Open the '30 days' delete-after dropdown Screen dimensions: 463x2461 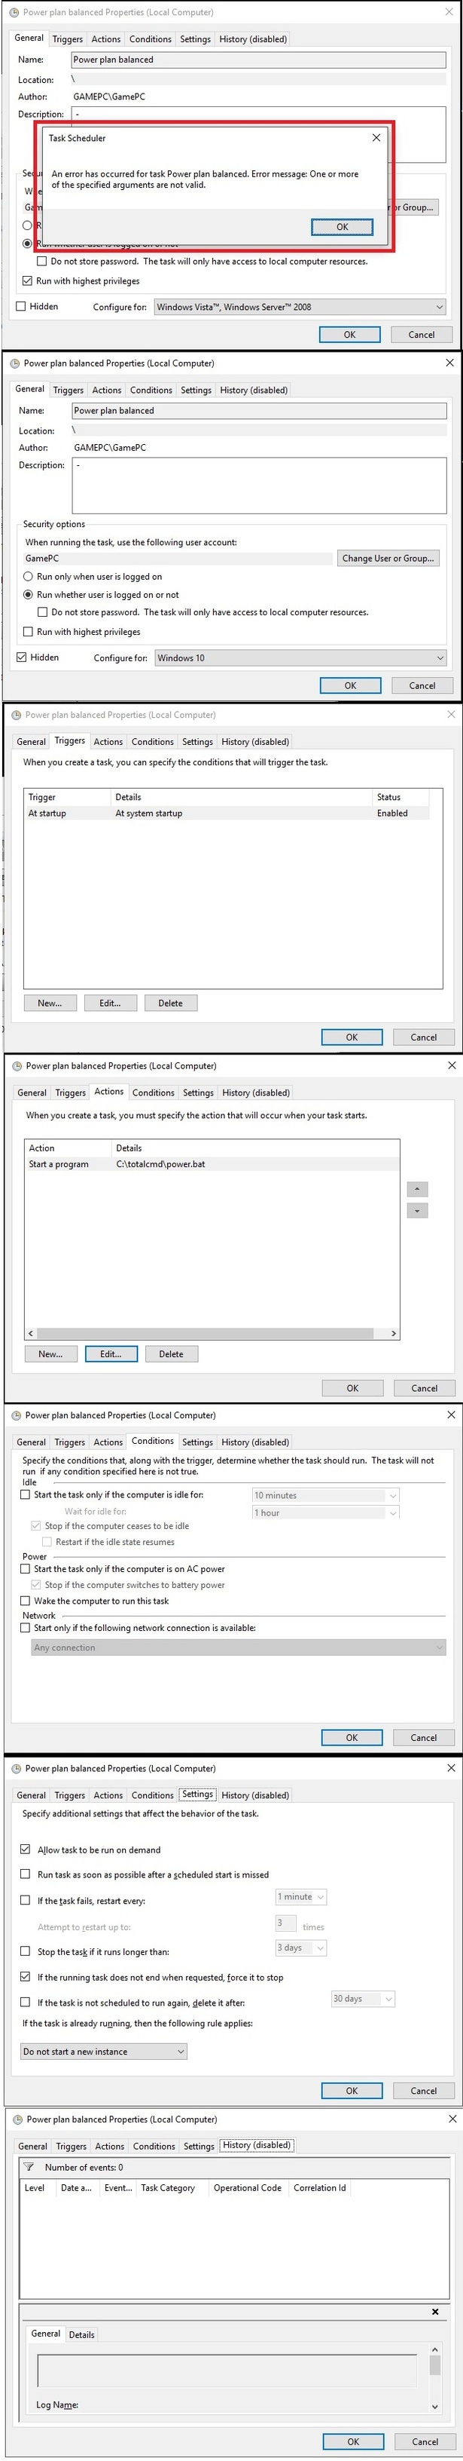(x=363, y=1999)
